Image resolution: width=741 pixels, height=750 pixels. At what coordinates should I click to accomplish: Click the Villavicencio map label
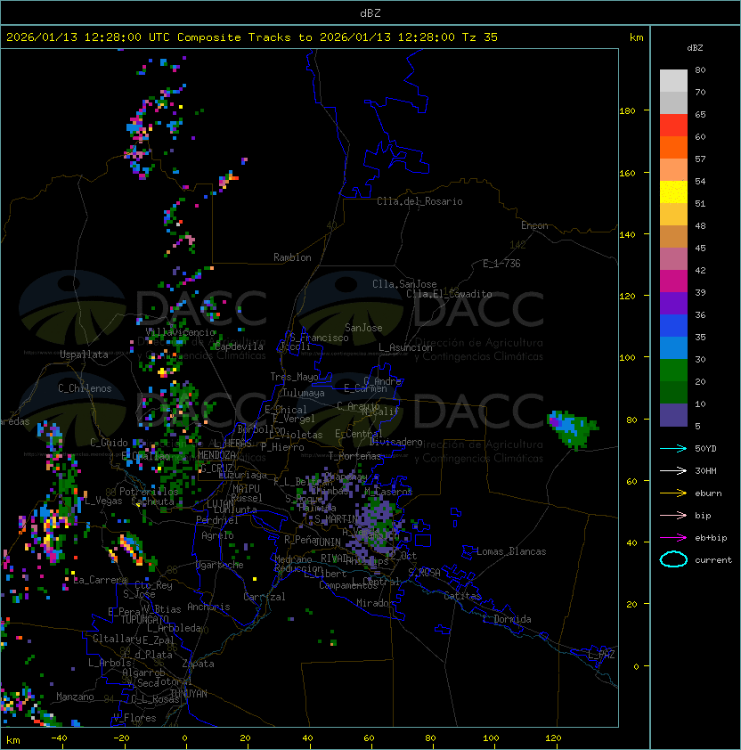(181, 332)
